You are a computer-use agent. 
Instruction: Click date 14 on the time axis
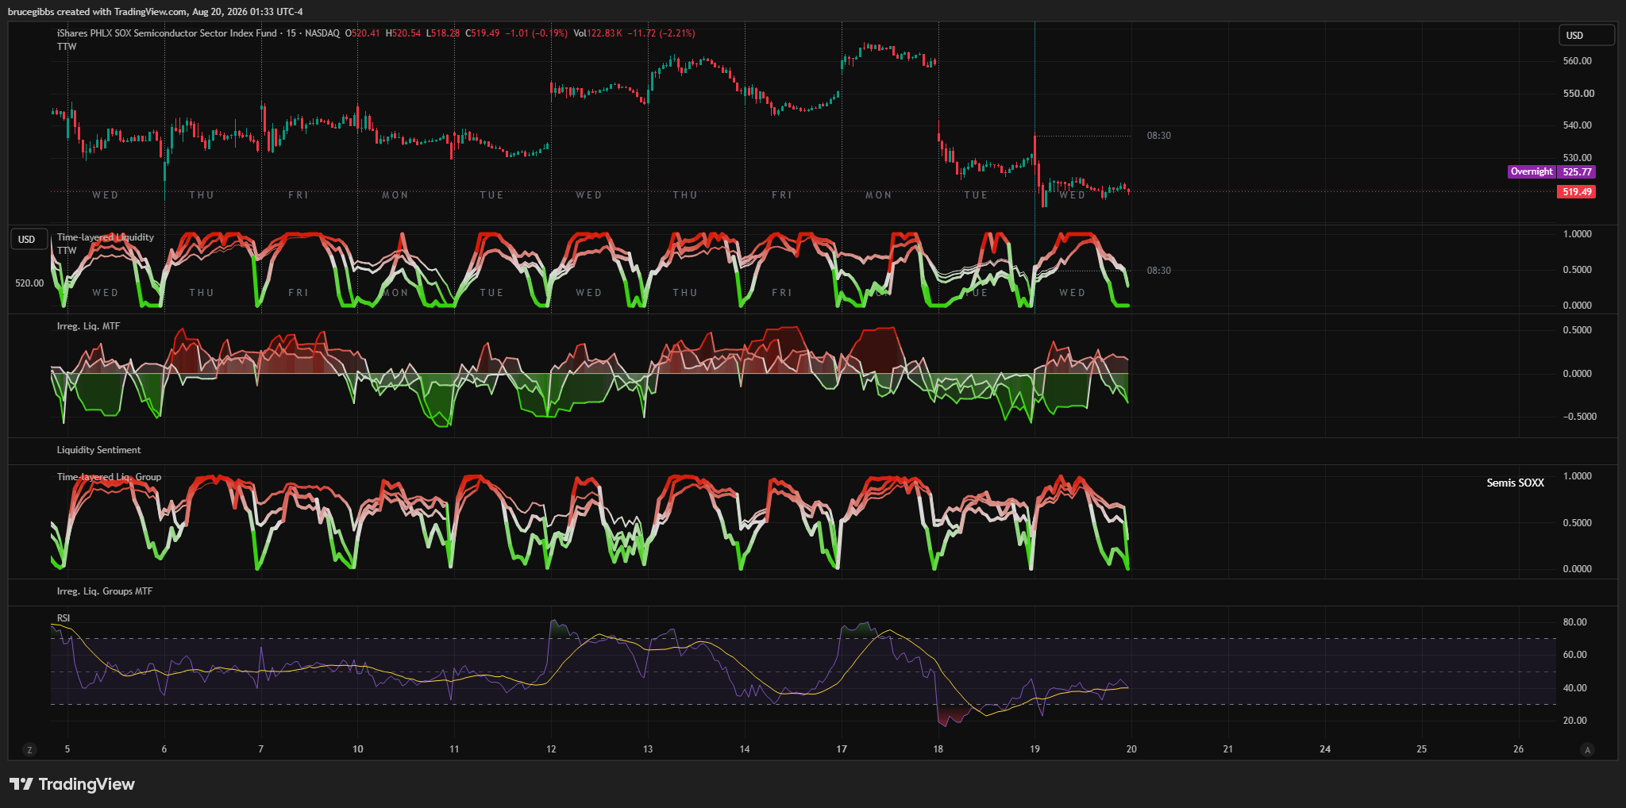click(745, 749)
